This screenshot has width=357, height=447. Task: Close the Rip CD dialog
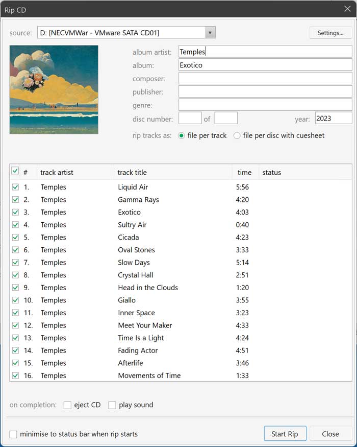point(330,433)
